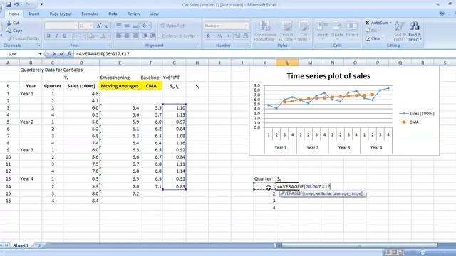Click the Delete cells button
This screenshot has height=256, width=456.
337,29
